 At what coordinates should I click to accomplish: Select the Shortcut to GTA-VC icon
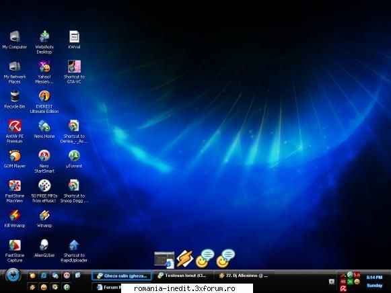[x=74, y=72]
